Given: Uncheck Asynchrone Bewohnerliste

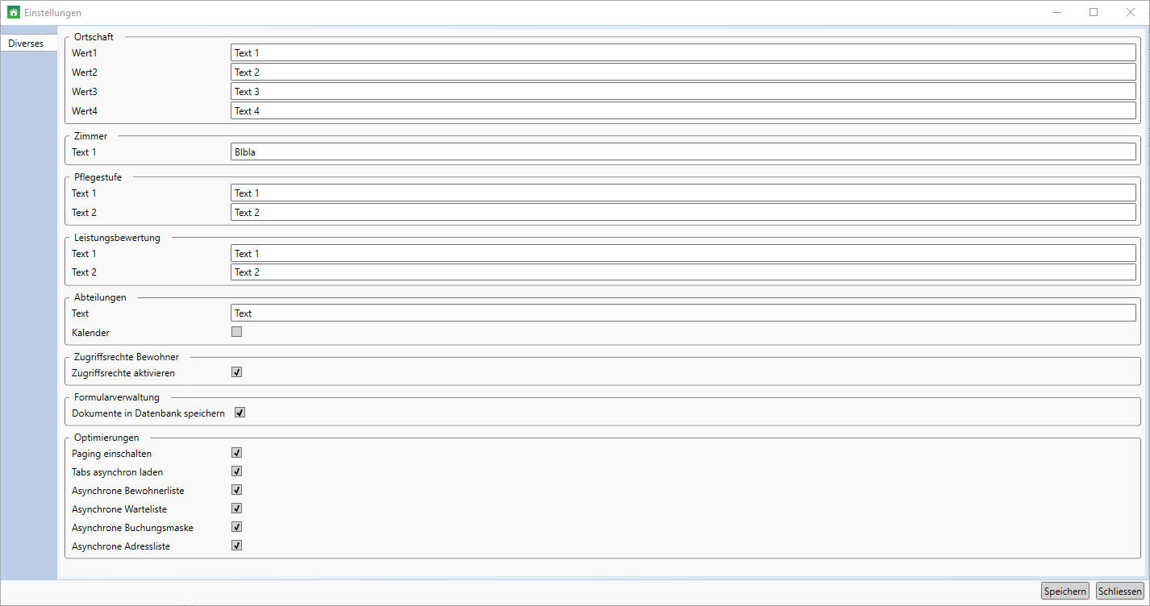Looking at the screenshot, I should (237, 490).
